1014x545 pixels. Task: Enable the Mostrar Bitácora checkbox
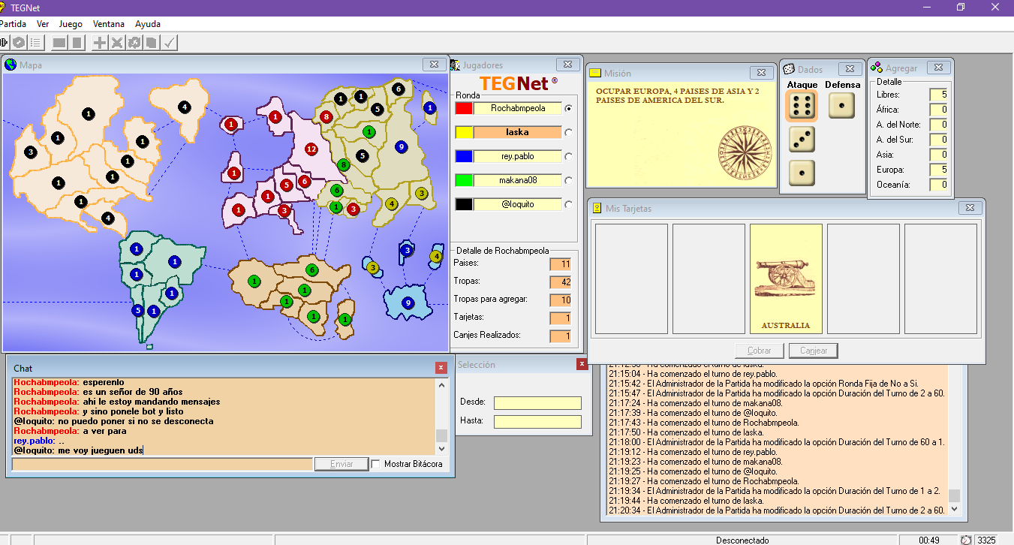click(375, 464)
